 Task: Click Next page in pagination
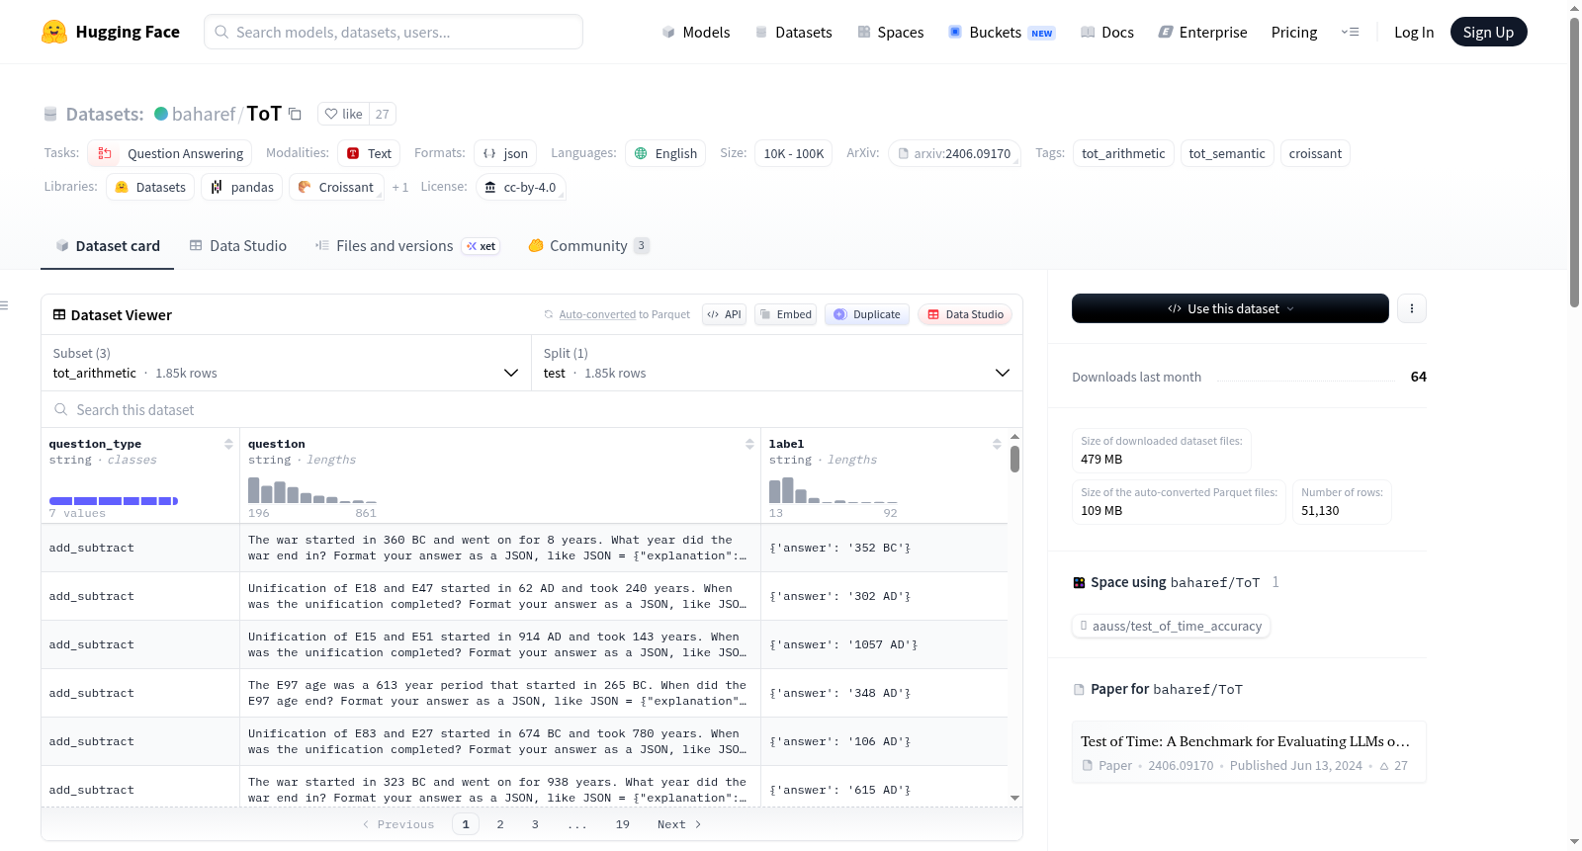679,824
